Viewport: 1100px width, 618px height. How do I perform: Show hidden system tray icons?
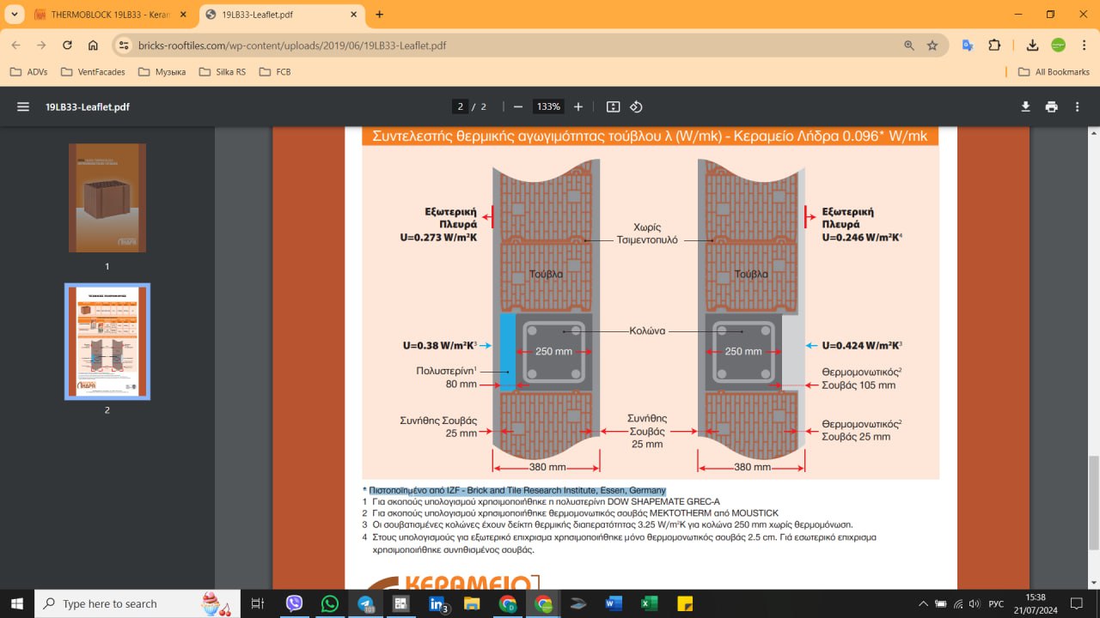[924, 603]
